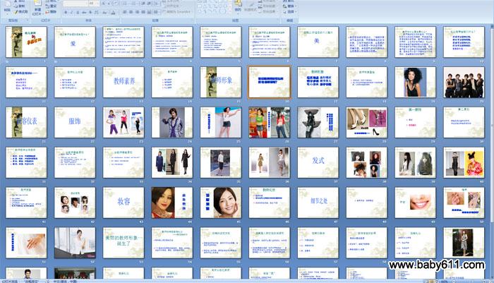Open the Replace button dropdown arrow
The height and width of the screenshot is (283, 494).
(296, 6)
